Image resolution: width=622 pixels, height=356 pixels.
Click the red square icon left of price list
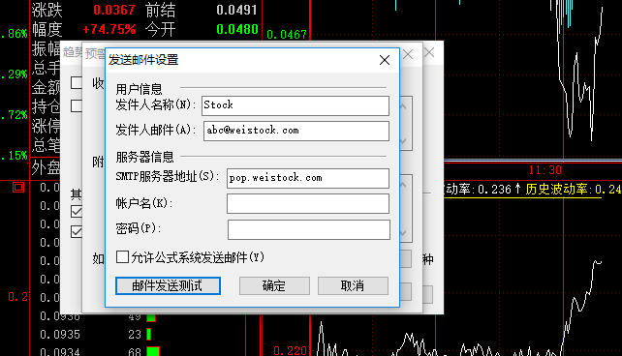(x=18, y=187)
